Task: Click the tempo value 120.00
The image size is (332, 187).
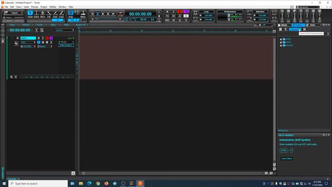Action: 143,20
